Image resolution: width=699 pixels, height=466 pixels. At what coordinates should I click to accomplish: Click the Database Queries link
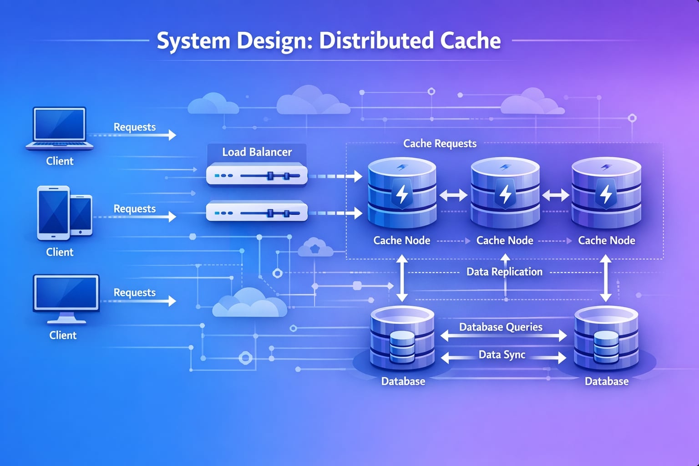[501, 327]
